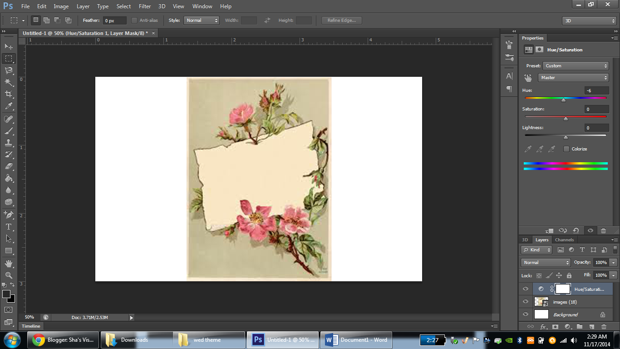Toggle adjustment visibility eye in Properties
The height and width of the screenshot is (349, 620).
[x=590, y=230]
